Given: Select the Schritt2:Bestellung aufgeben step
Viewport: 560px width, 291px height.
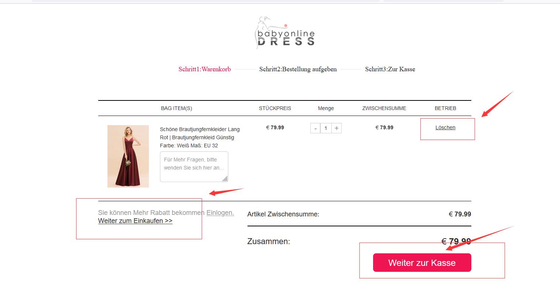Looking at the screenshot, I should [298, 69].
